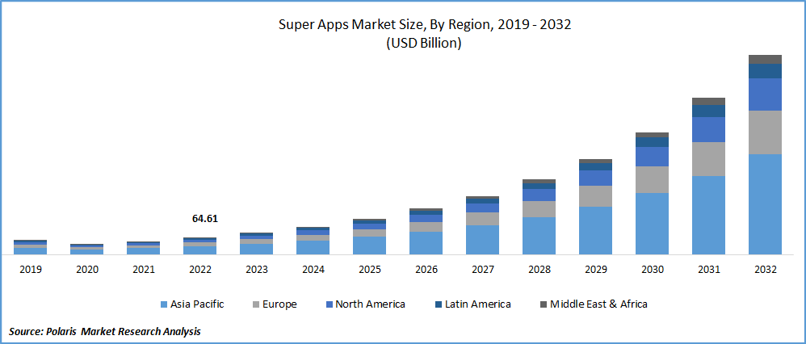Click the Europe segment of the 2027 bar
Screen dimensions: 806x344
coord(483,219)
